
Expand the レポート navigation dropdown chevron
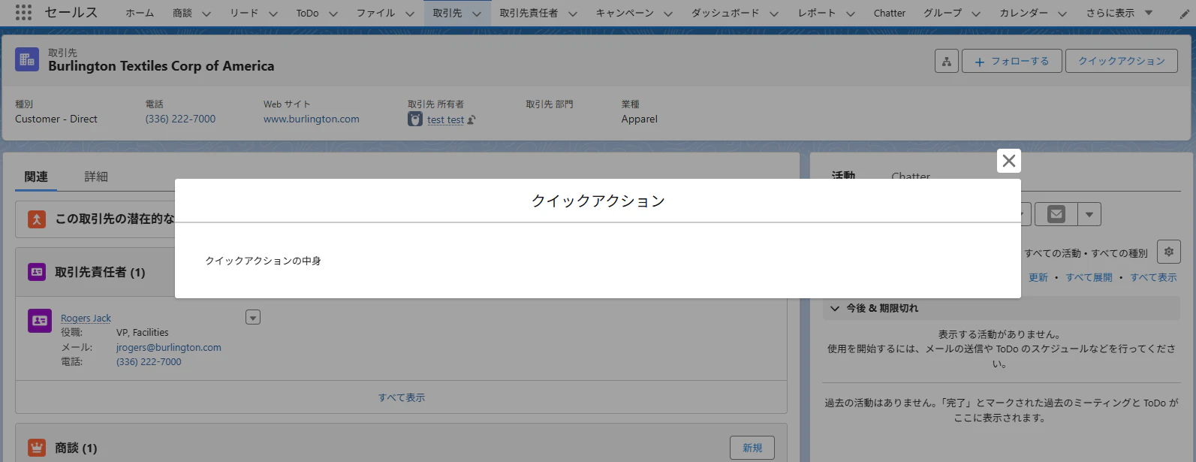[x=851, y=14]
